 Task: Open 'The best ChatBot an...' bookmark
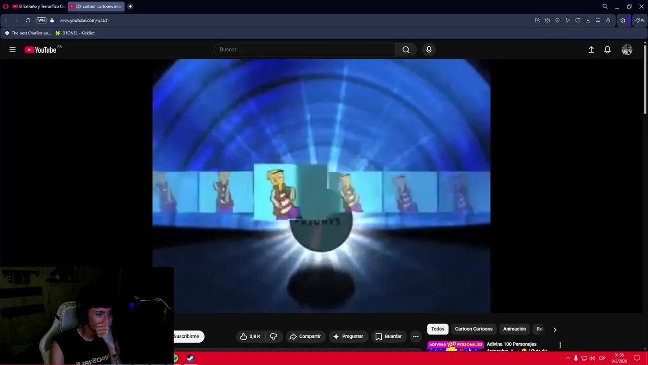pyautogui.click(x=28, y=33)
